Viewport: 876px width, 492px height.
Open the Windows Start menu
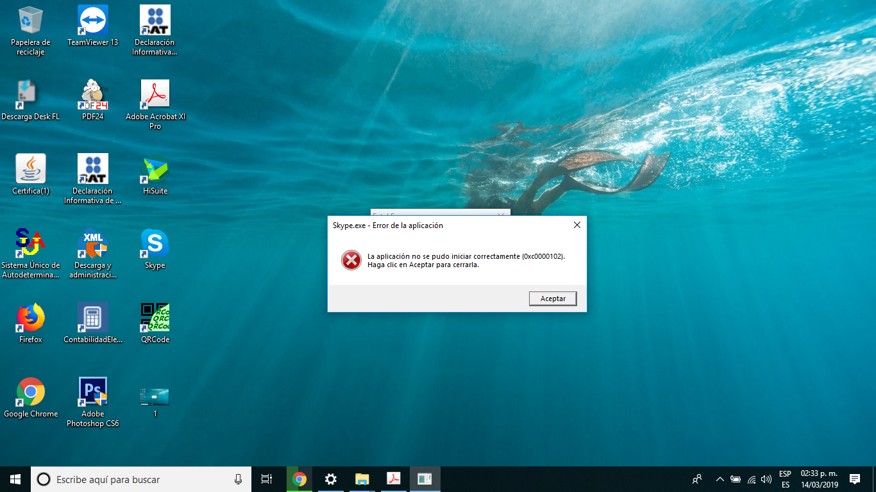tap(15, 479)
